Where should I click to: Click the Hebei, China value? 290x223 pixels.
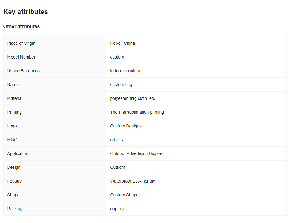click(x=122, y=43)
